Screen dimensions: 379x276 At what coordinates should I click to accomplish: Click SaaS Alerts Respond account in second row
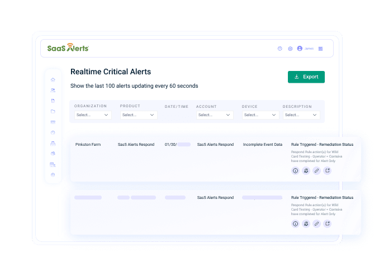click(215, 197)
